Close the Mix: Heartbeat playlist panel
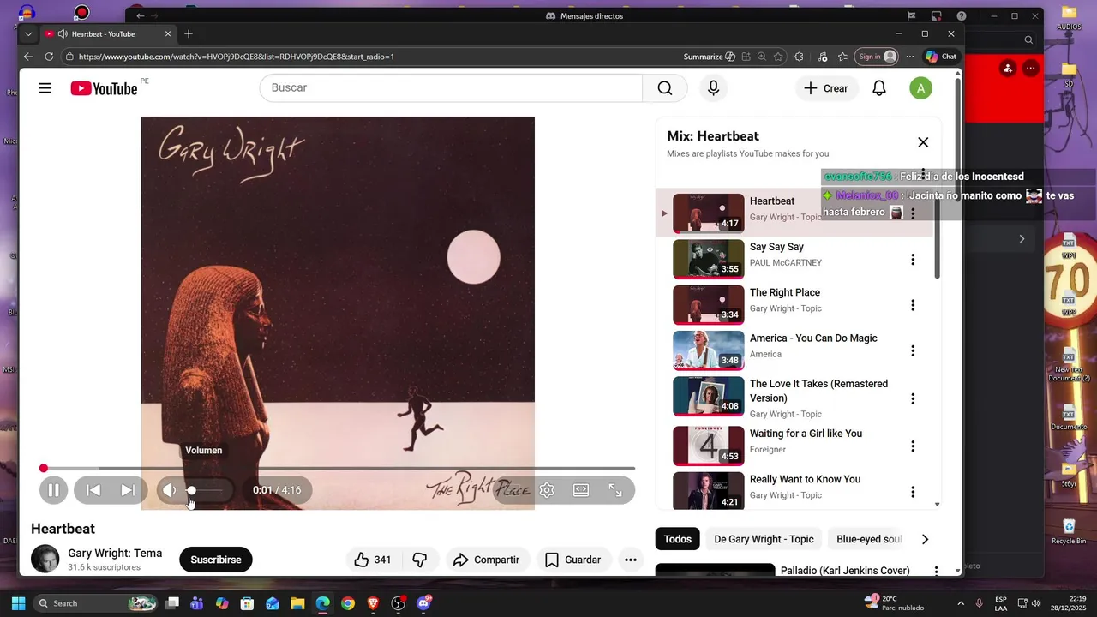Image resolution: width=1097 pixels, height=617 pixels. click(x=923, y=142)
